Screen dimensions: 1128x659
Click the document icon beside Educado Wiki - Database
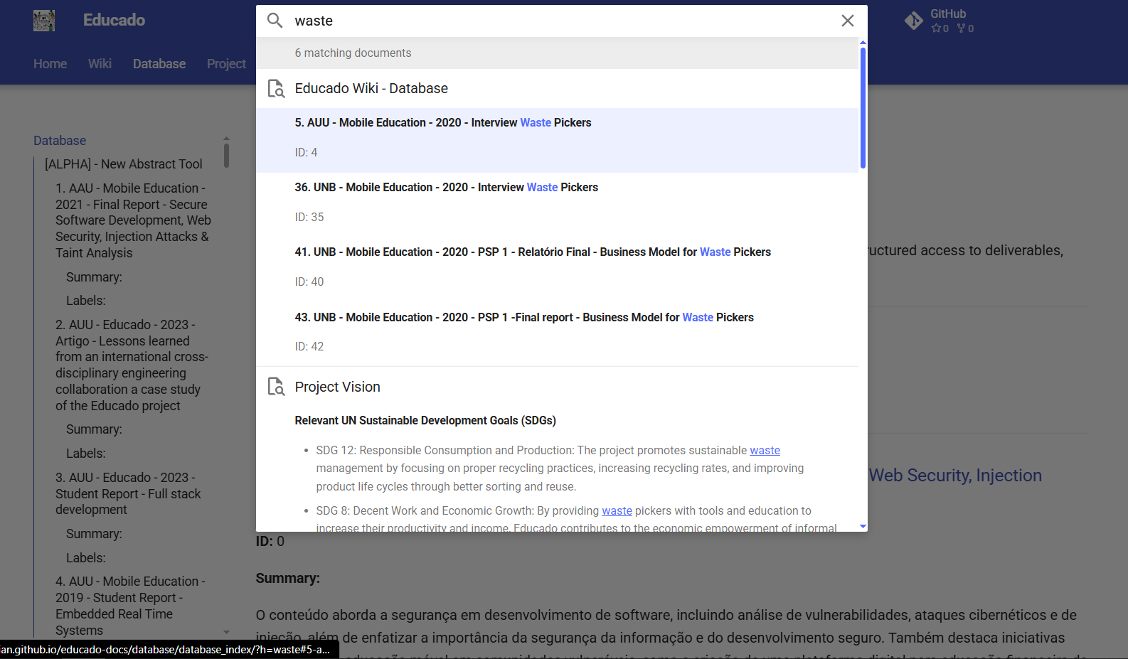pos(276,89)
